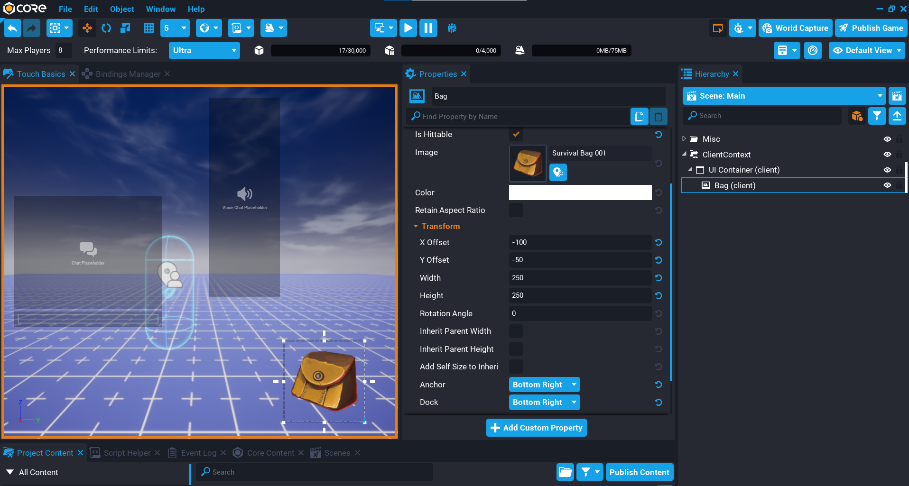Click the Publish Game button
Viewport: 909px width, 486px height.
pyautogui.click(x=871, y=28)
